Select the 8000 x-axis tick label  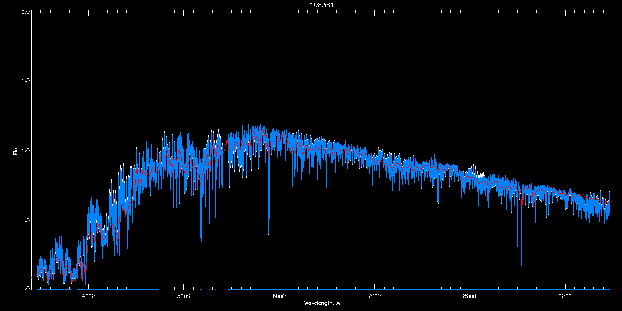click(x=470, y=296)
